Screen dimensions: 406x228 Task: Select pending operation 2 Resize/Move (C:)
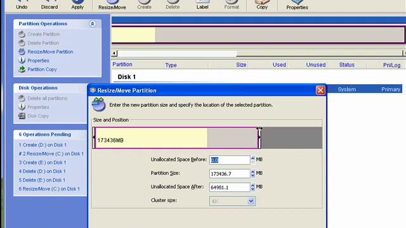pos(51,154)
